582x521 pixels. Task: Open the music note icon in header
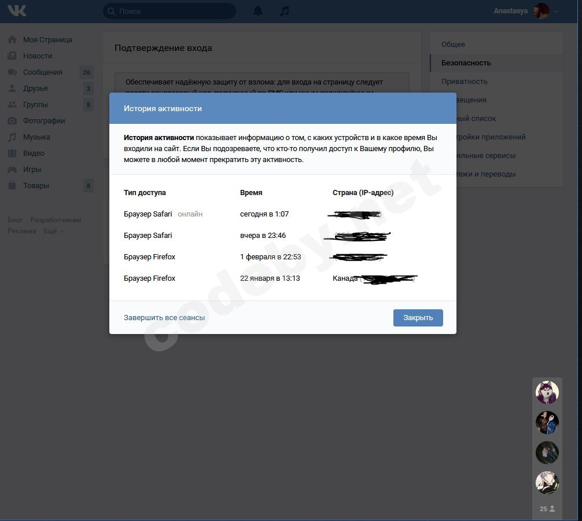point(284,11)
